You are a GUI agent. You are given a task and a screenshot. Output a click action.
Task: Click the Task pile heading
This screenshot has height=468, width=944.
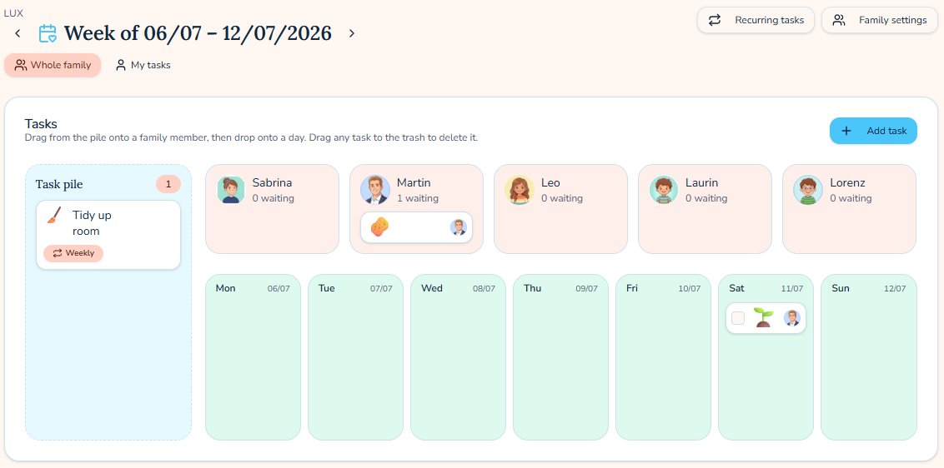point(59,184)
